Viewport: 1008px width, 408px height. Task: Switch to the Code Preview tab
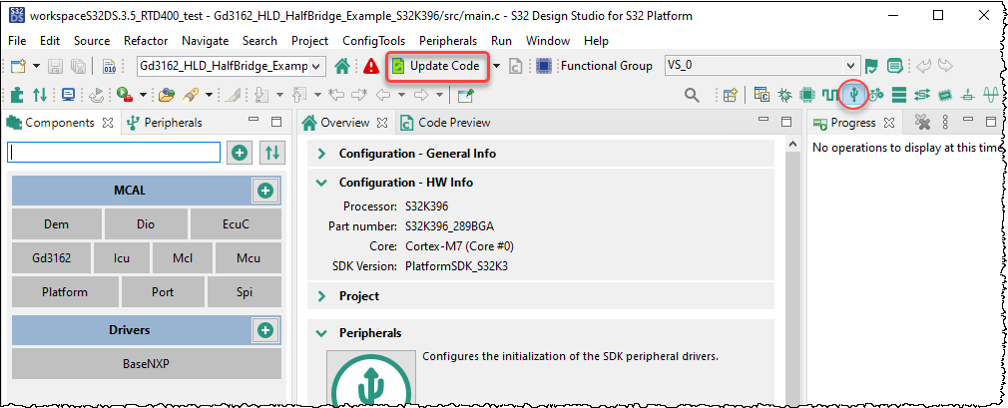point(445,123)
